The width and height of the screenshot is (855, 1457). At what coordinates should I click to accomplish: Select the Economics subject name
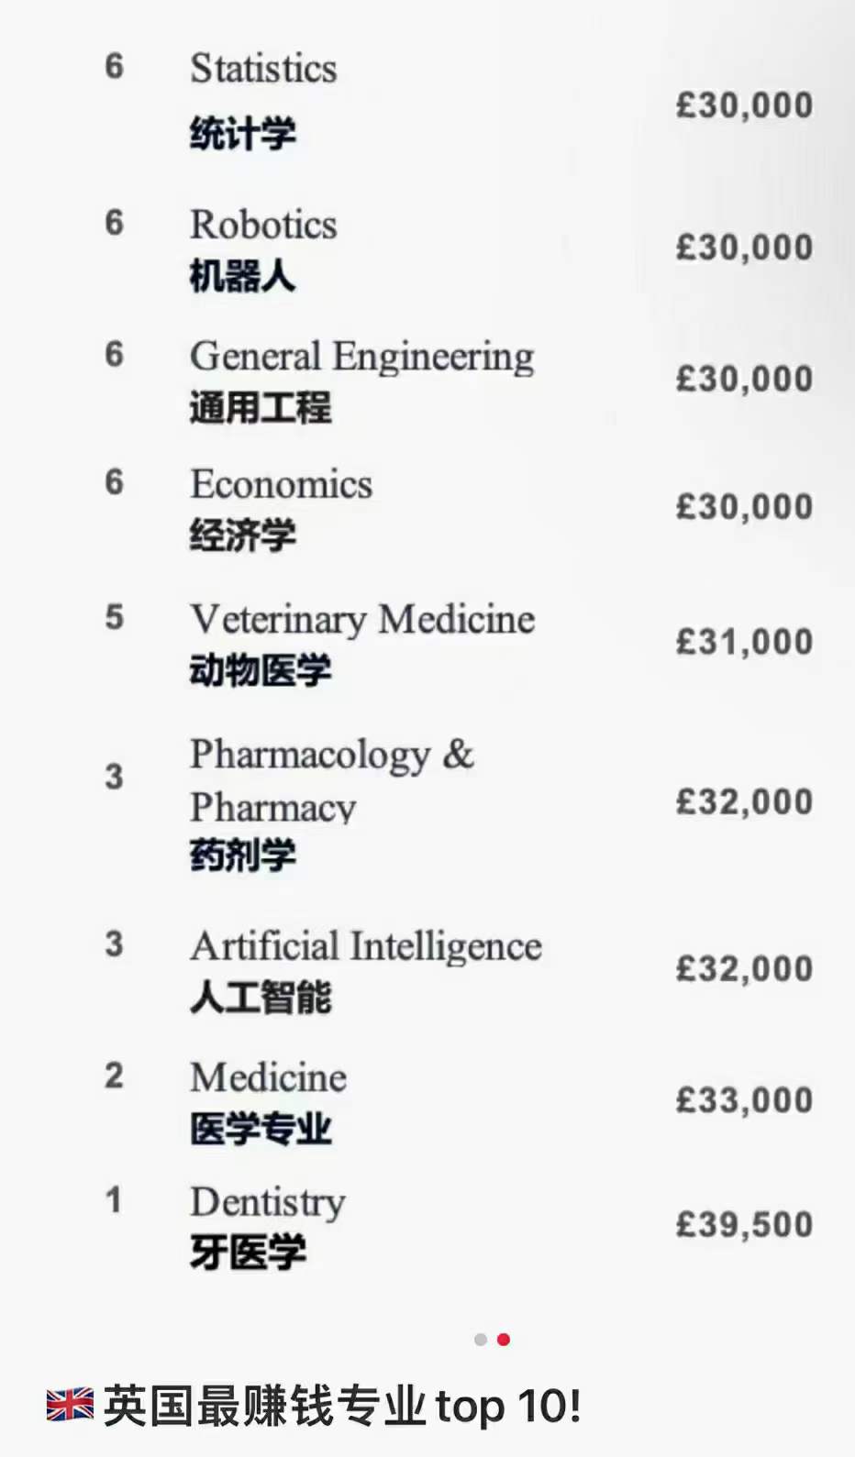pyautogui.click(x=281, y=484)
